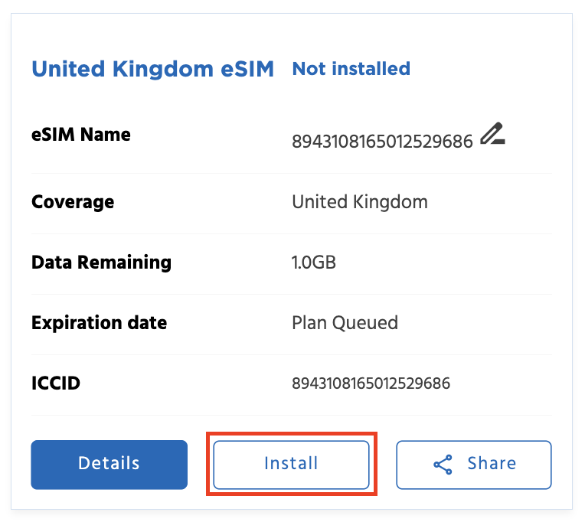The image size is (585, 522).
Task: Click the eSIM Name row label
Action: [80, 135]
